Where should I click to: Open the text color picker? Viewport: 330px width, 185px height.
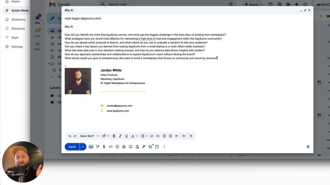click(x=134, y=136)
